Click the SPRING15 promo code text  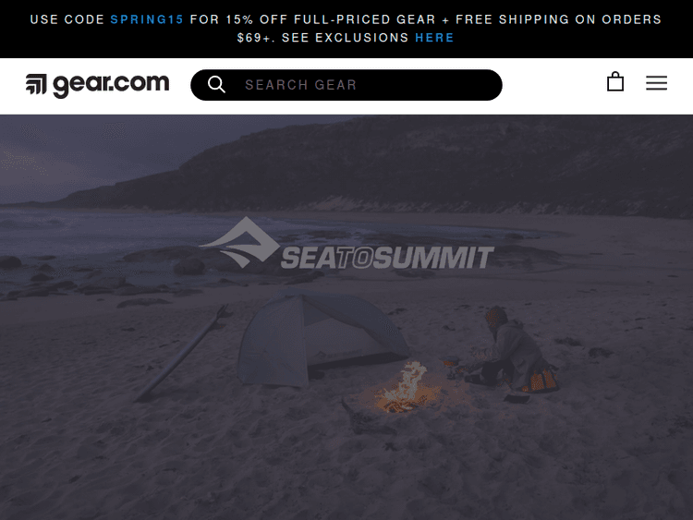tap(147, 19)
